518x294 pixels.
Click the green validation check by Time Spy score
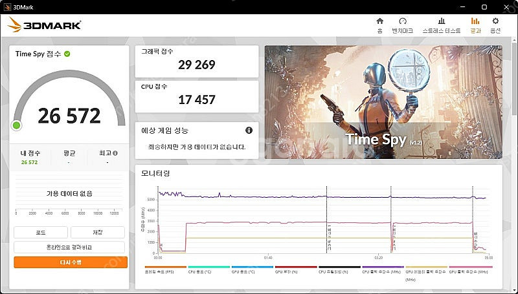click(67, 54)
